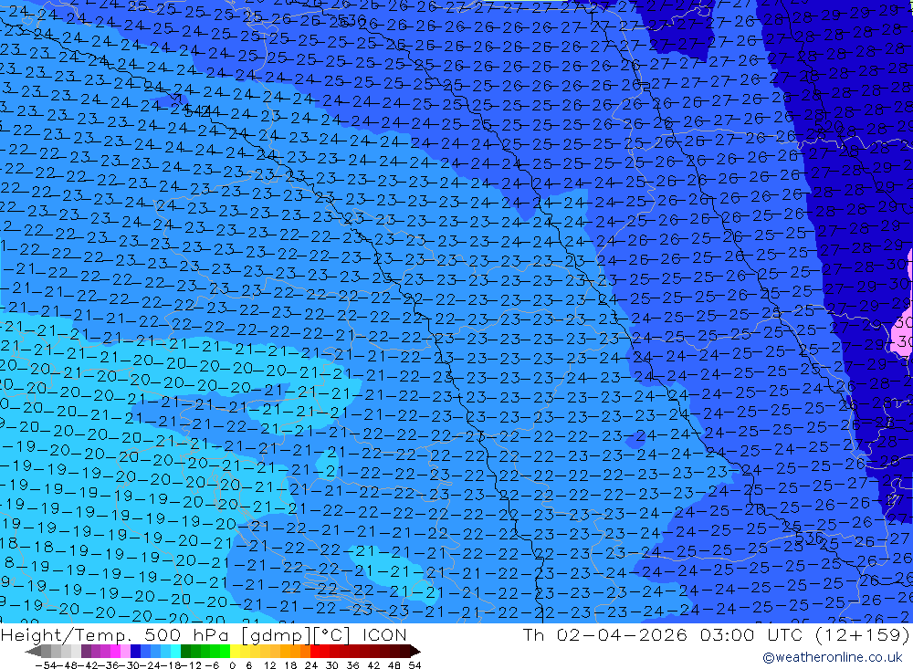Image resolution: width=913 pixels, height=669 pixels.
Task: Click the dark blue legend swatch at -30
Action: tap(136, 652)
